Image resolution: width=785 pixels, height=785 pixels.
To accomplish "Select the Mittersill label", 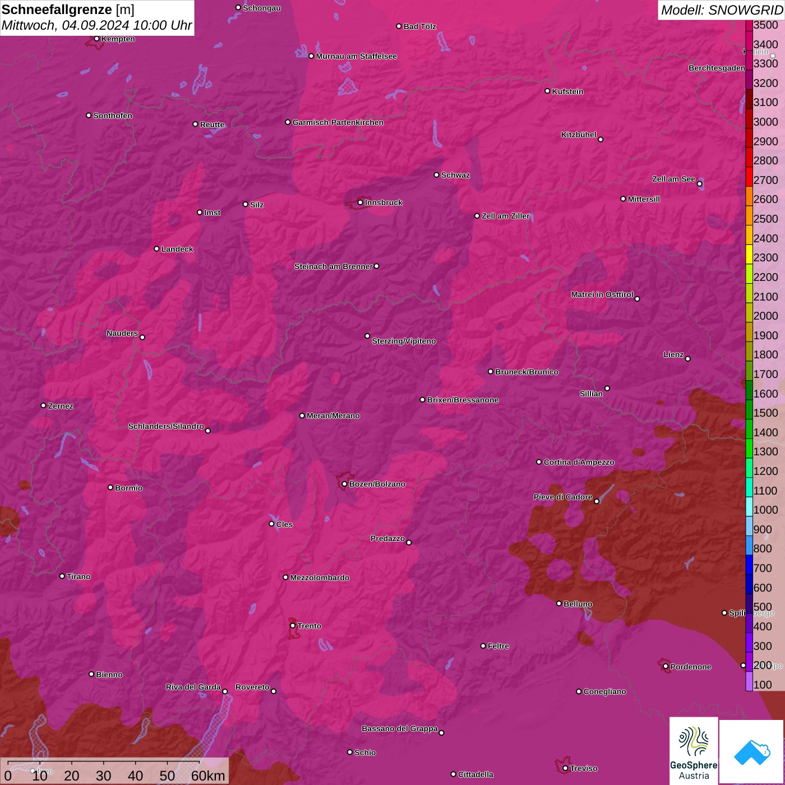I will (x=644, y=199).
